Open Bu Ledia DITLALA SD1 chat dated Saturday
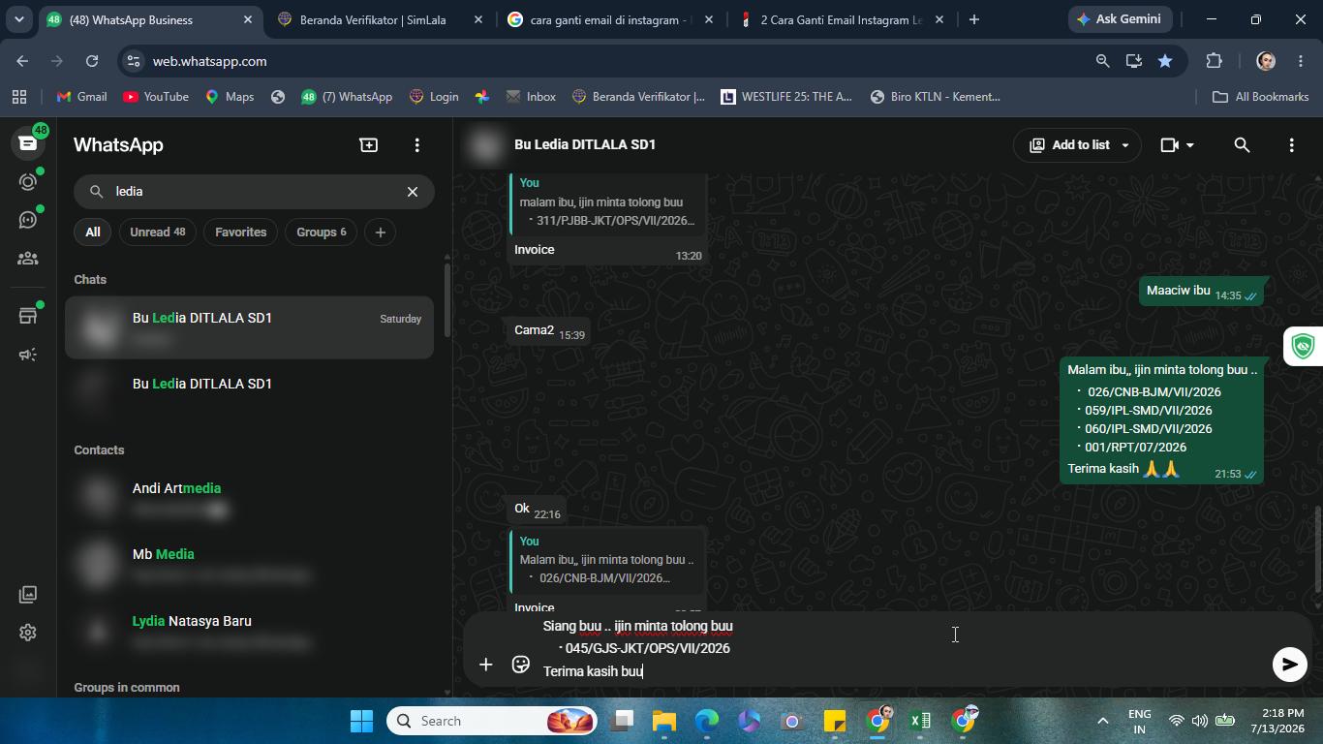Screen dimensions: 1323x744 point(250,327)
